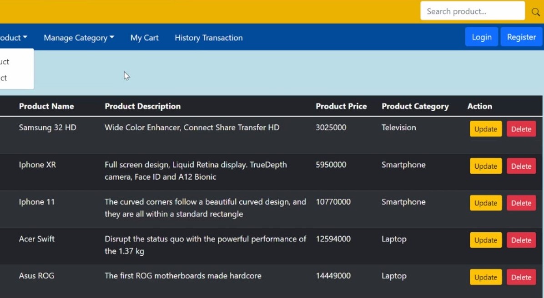544x298 pixels.
Task: Update the Iphone 11 product
Action: 486,203
